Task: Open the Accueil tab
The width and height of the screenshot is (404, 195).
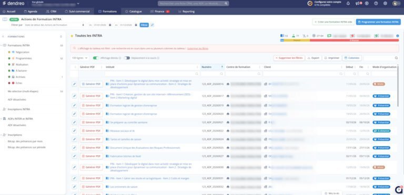Action: click(x=9, y=12)
